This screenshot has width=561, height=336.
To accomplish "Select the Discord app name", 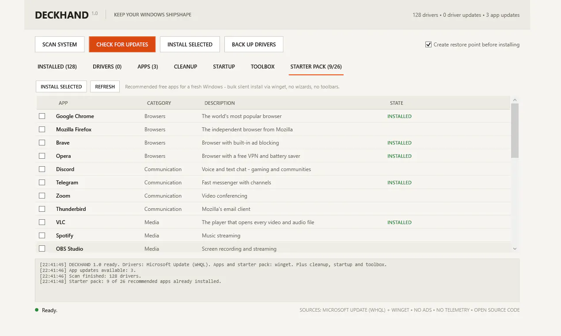I will coord(65,169).
